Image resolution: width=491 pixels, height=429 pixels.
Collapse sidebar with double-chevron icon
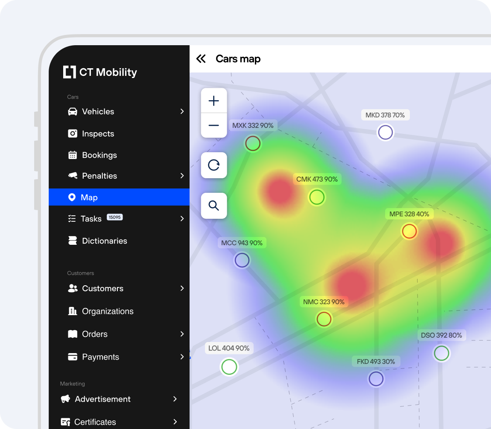click(201, 59)
